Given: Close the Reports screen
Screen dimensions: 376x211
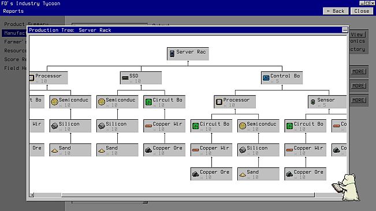Looking at the screenshot, I should (362, 11).
